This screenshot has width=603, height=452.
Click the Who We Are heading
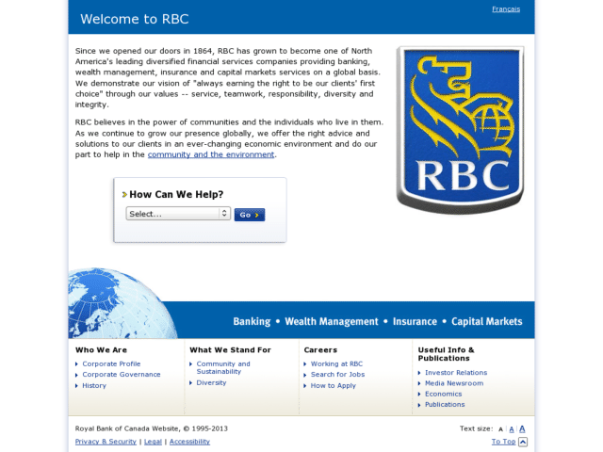101,350
